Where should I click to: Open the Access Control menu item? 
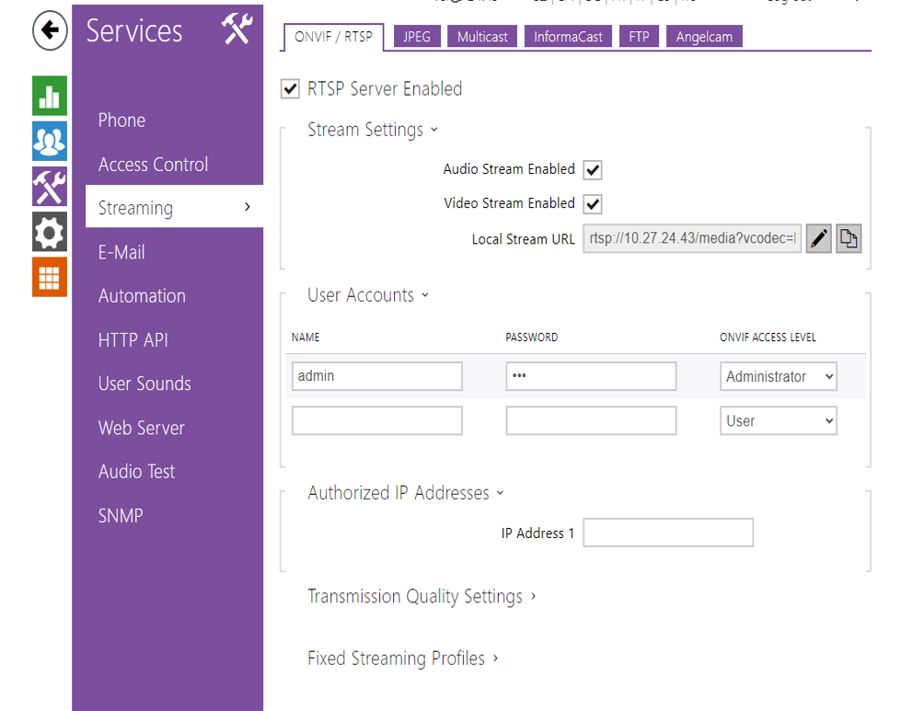click(153, 165)
